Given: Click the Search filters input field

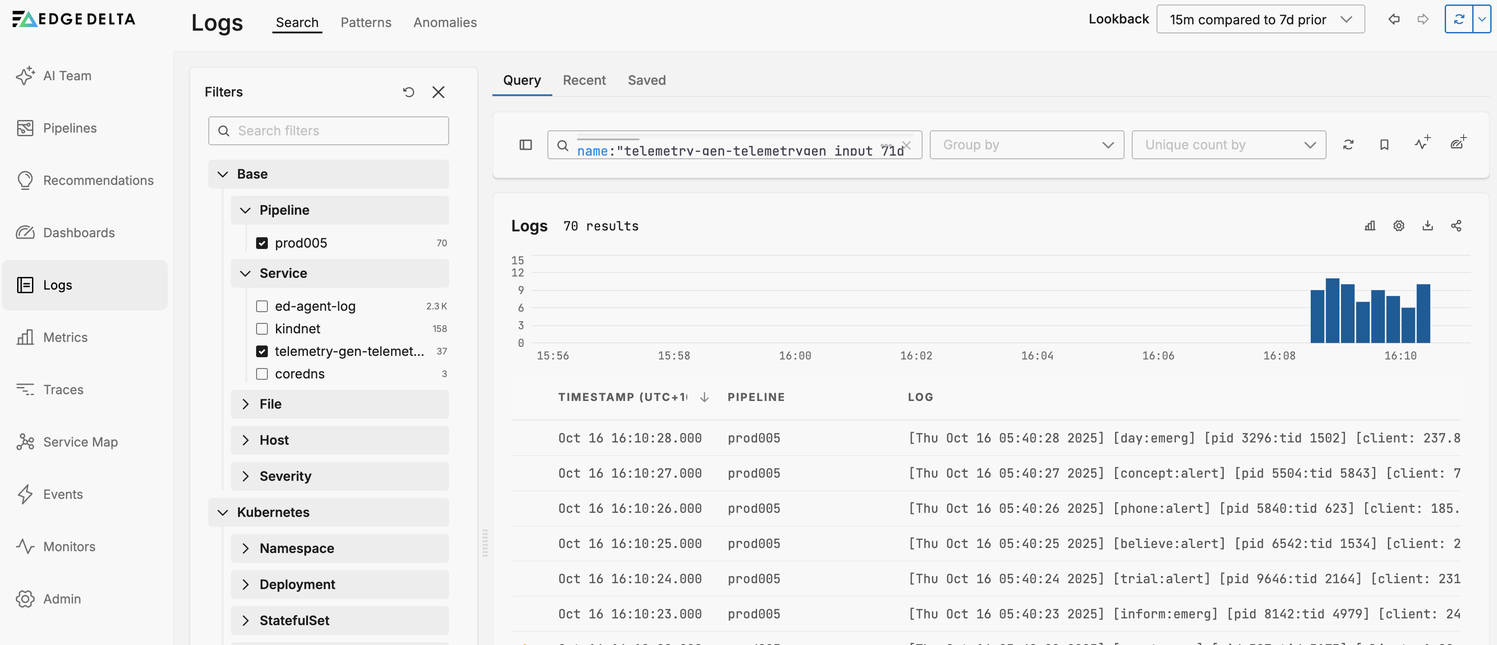Looking at the screenshot, I should (328, 131).
